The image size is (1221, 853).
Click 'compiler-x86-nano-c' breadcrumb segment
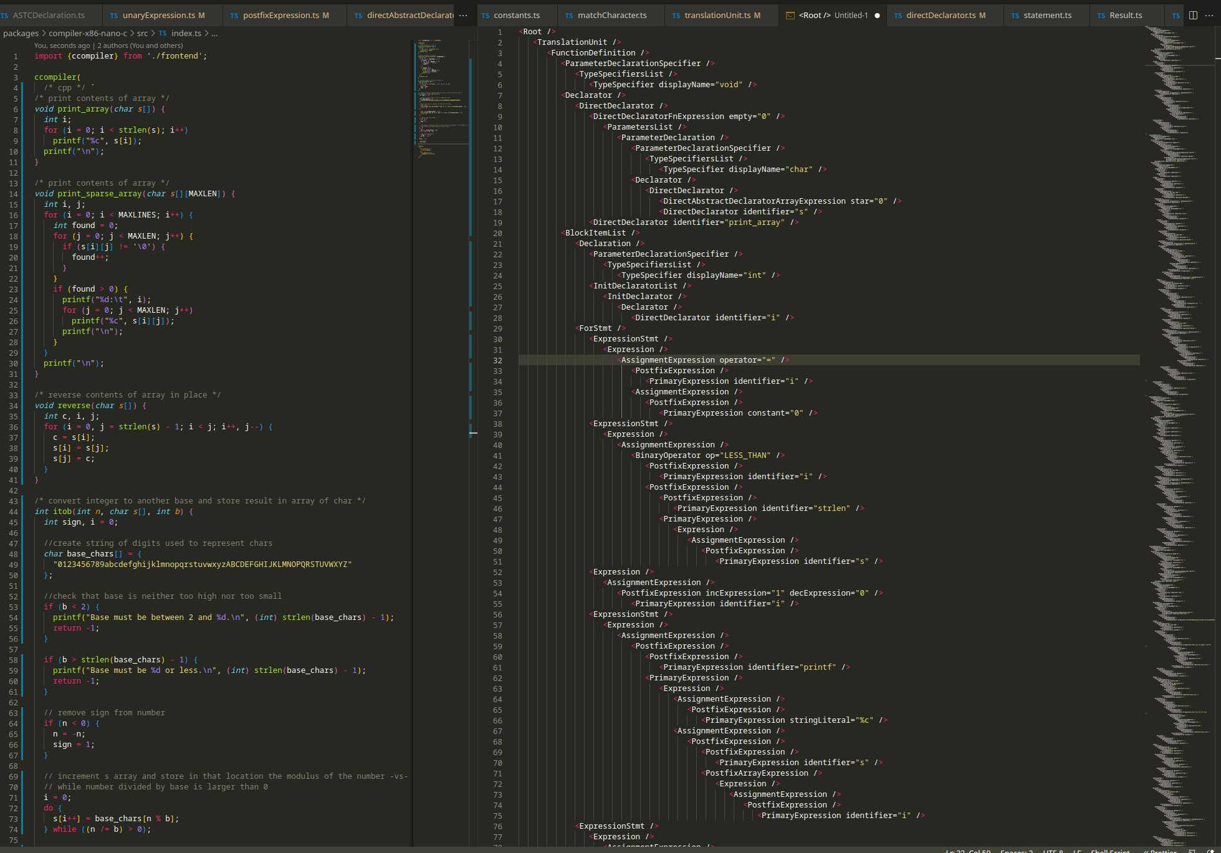[x=88, y=33]
